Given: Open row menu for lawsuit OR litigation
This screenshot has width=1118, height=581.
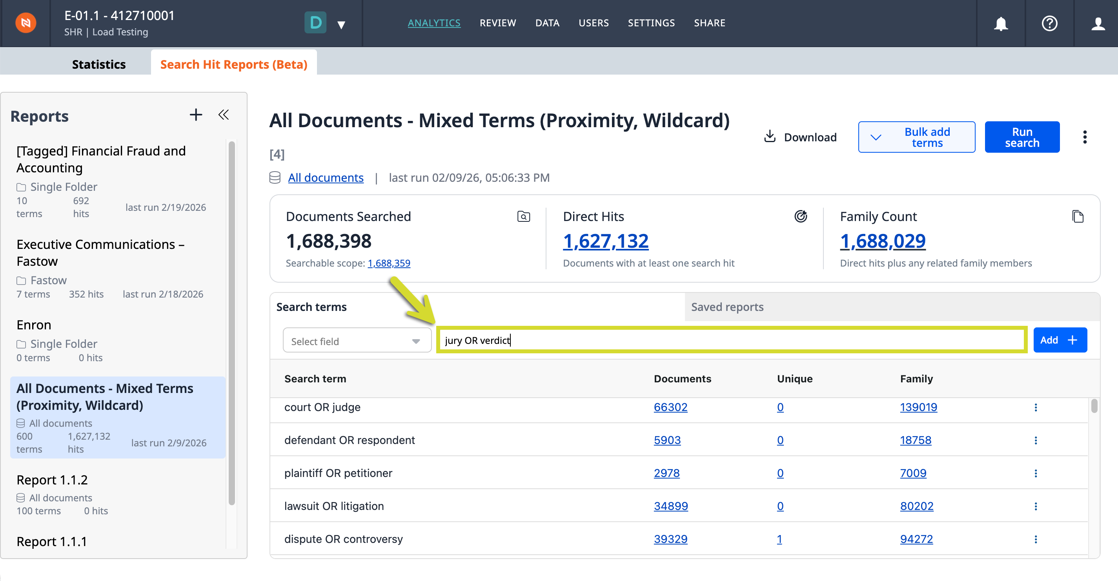Looking at the screenshot, I should pos(1036,506).
